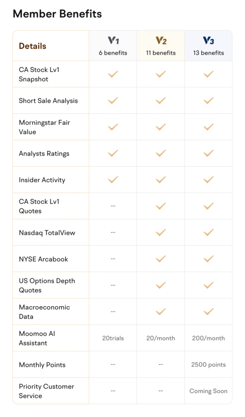245x417 pixels.
Task: Click V2 checkmark for Nasdaq TotalView
Action: (x=161, y=233)
